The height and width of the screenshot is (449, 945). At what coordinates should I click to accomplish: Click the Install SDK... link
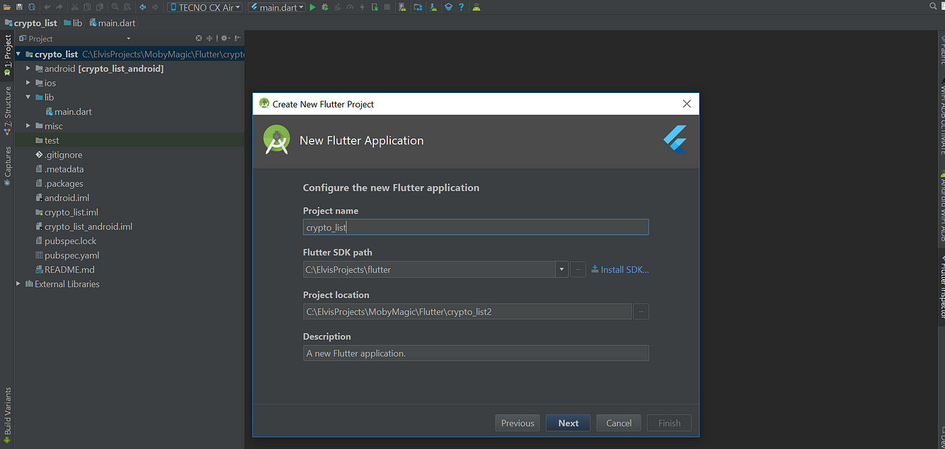(620, 270)
